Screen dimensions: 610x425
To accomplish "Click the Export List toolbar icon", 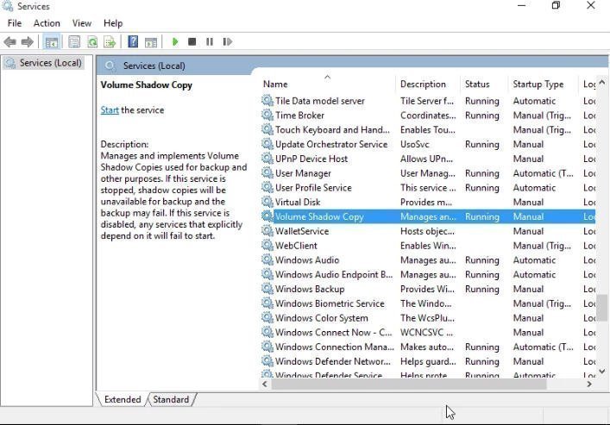I will point(110,41).
